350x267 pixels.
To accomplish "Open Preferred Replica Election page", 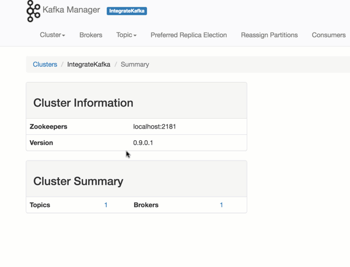I will (x=188, y=35).
